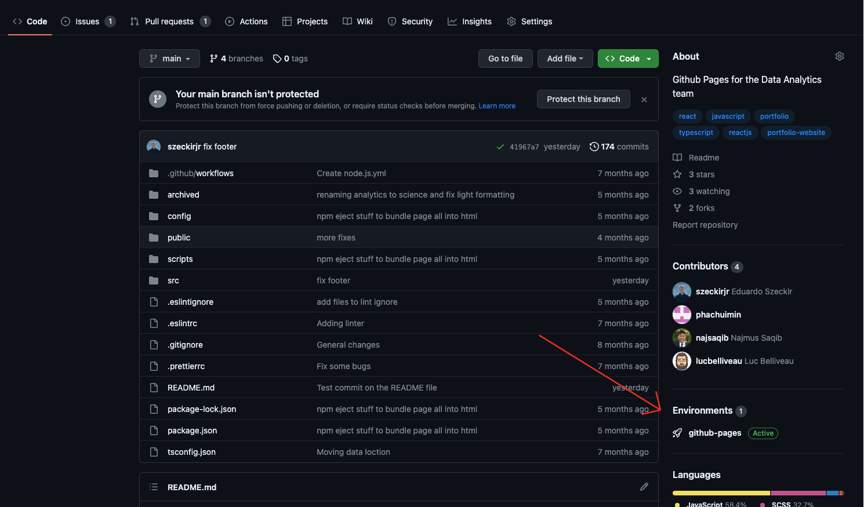The width and height of the screenshot is (864, 507).
Task: Open the scripts folder
Action: 180,259
